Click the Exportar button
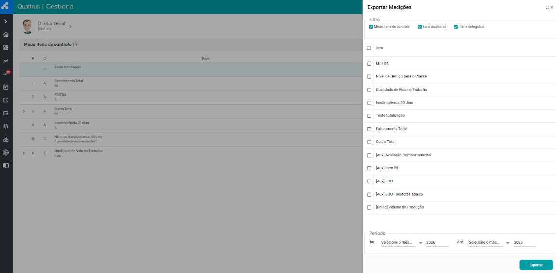The image size is (556, 273). pos(536,265)
